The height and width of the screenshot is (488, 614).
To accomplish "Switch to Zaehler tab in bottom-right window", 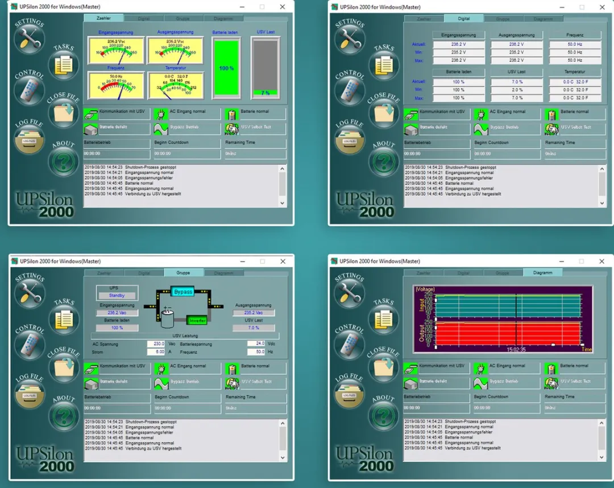I will tap(424, 272).
